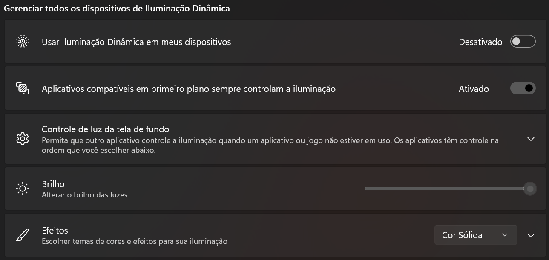Click the Desativado status label

click(x=480, y=42)
